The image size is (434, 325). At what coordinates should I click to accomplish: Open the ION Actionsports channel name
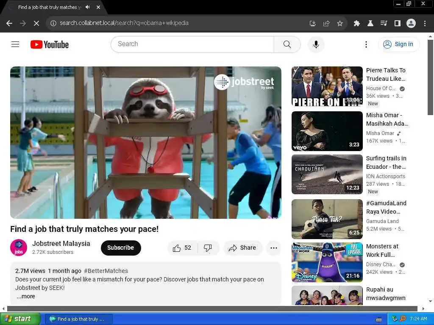pyautogui.click(x=386, y=176)
